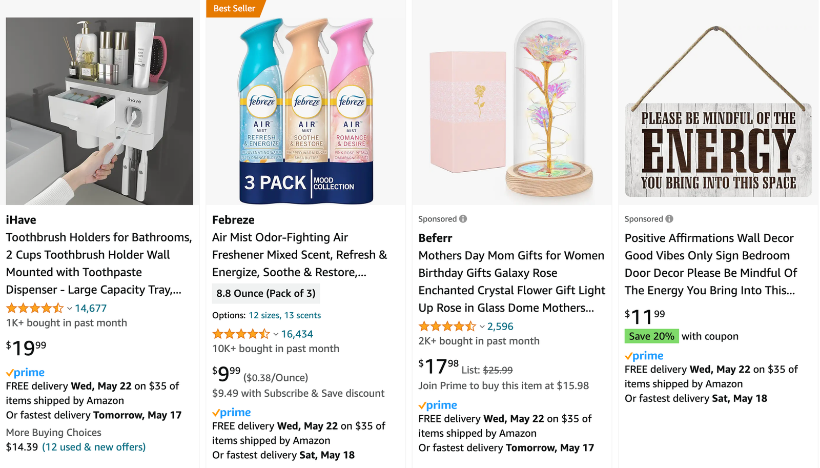Open the "12 sizes, 13 scents" options link
The image size is (820, 468).
tap(285, 315)
